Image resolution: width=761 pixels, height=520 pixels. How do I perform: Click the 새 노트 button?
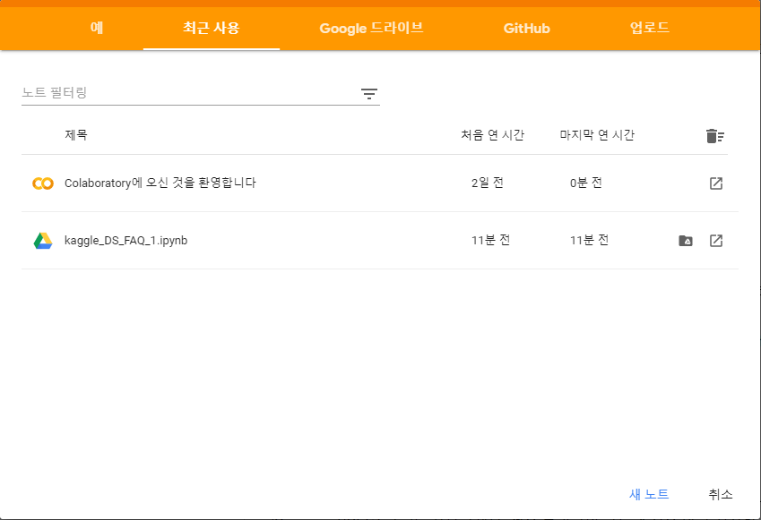tap(649, 494)
